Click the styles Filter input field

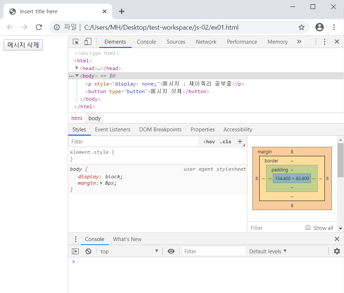[134, 141]
